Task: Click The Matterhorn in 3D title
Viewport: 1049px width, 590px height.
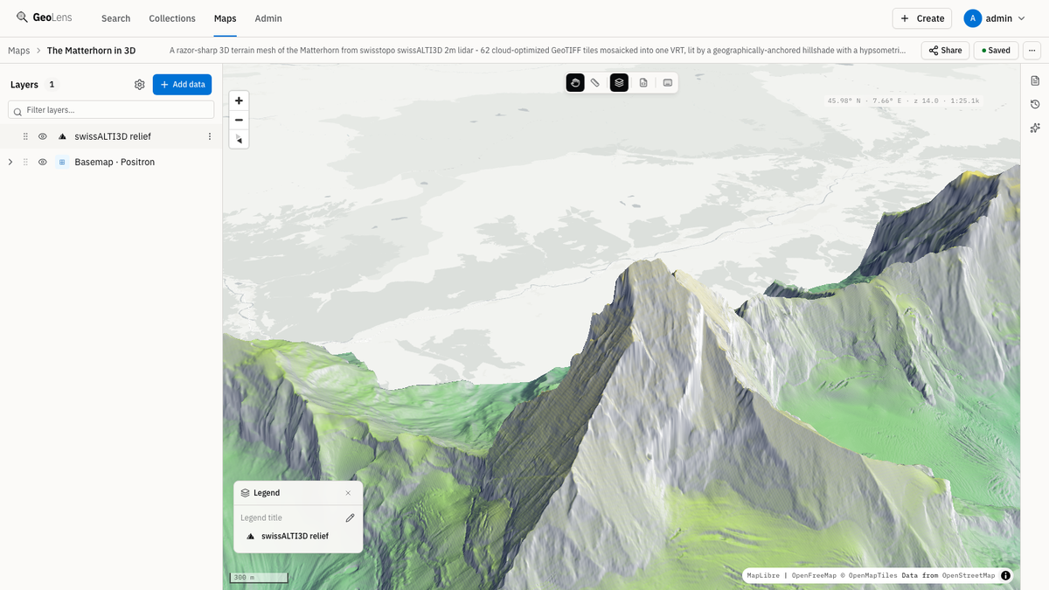Action: pyautogui.click(x=91, y=51)
